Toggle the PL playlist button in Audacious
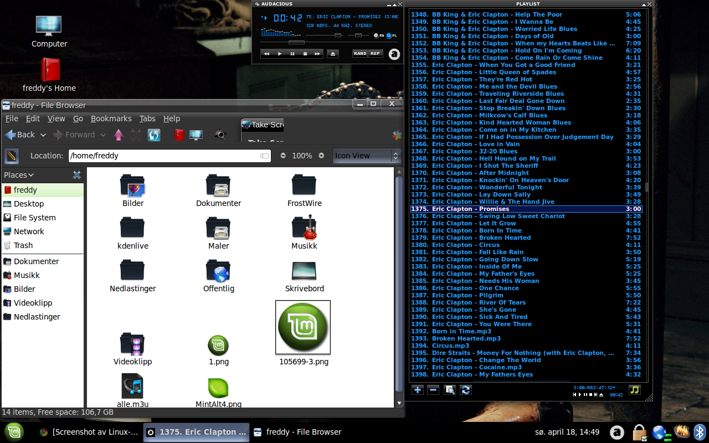The width and height of the screenshot is (709, 443). coord(392,35)
